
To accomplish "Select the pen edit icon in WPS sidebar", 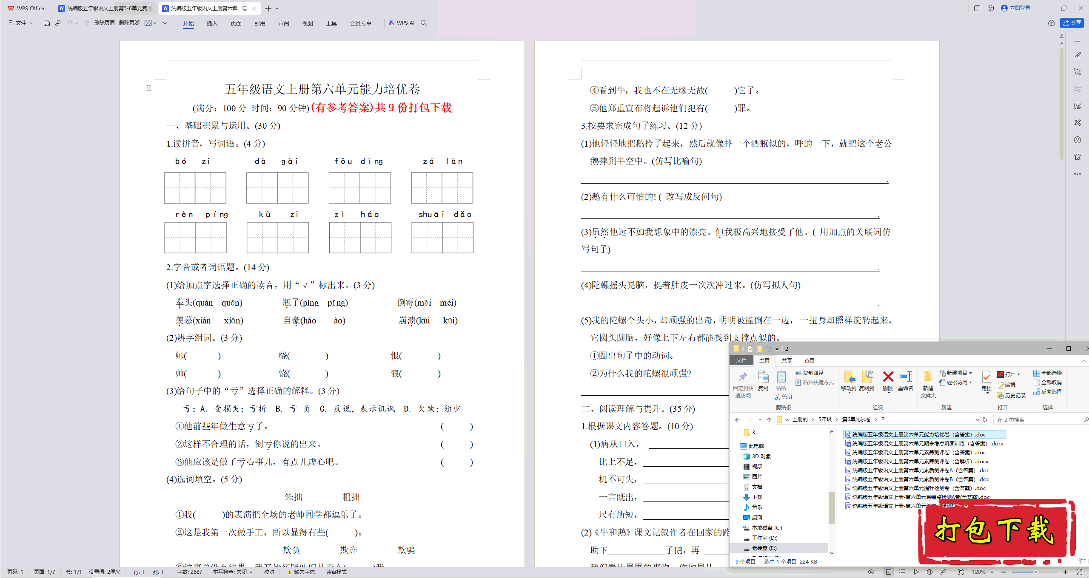I will (1078, 55).
